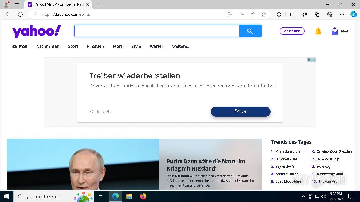Open the Edge profile icon
This screenshot has height=202, width=360.
coord(6,4)
